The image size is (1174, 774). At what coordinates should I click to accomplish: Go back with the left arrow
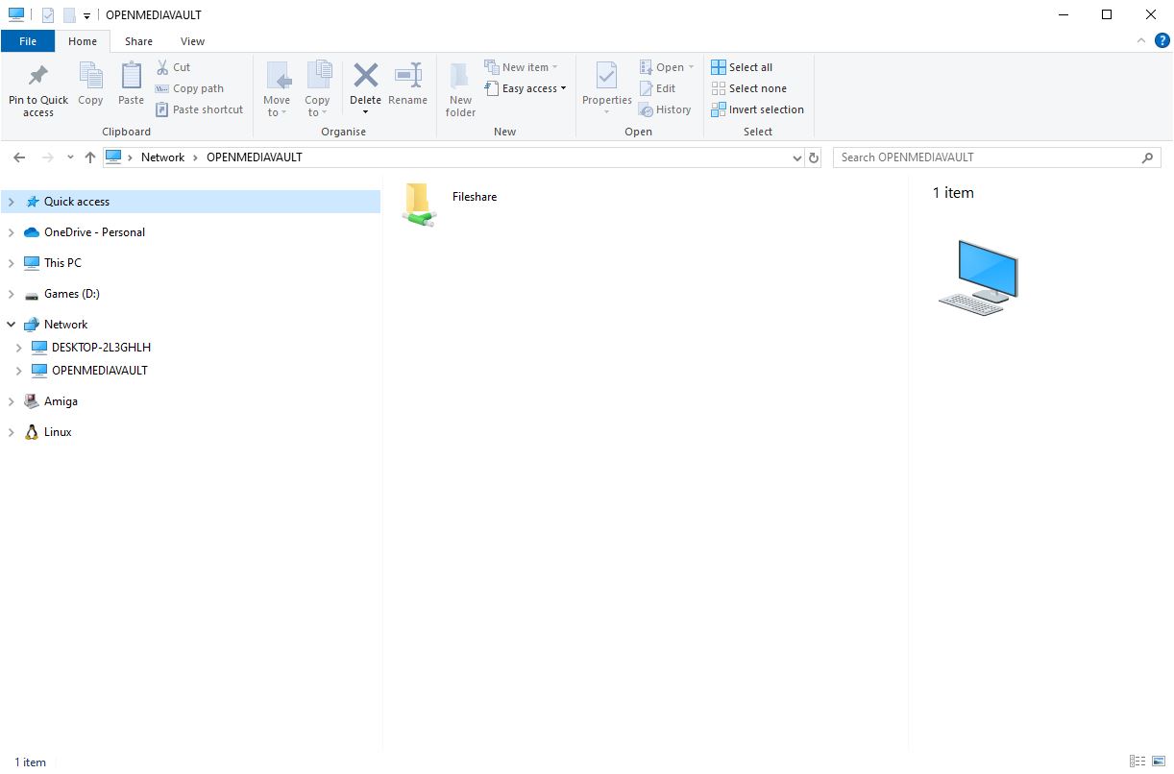click(x=19, y=157)
